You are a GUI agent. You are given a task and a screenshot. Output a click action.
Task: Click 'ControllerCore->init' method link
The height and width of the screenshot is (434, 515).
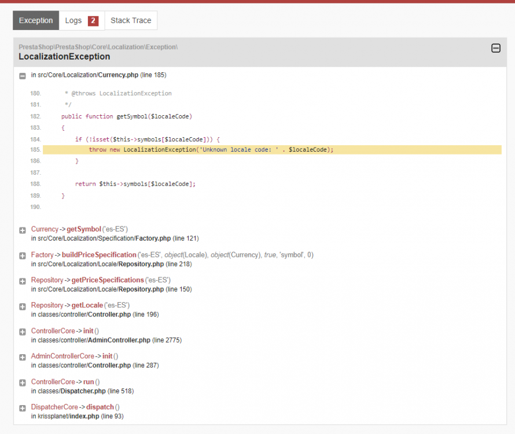coord(62,331)
